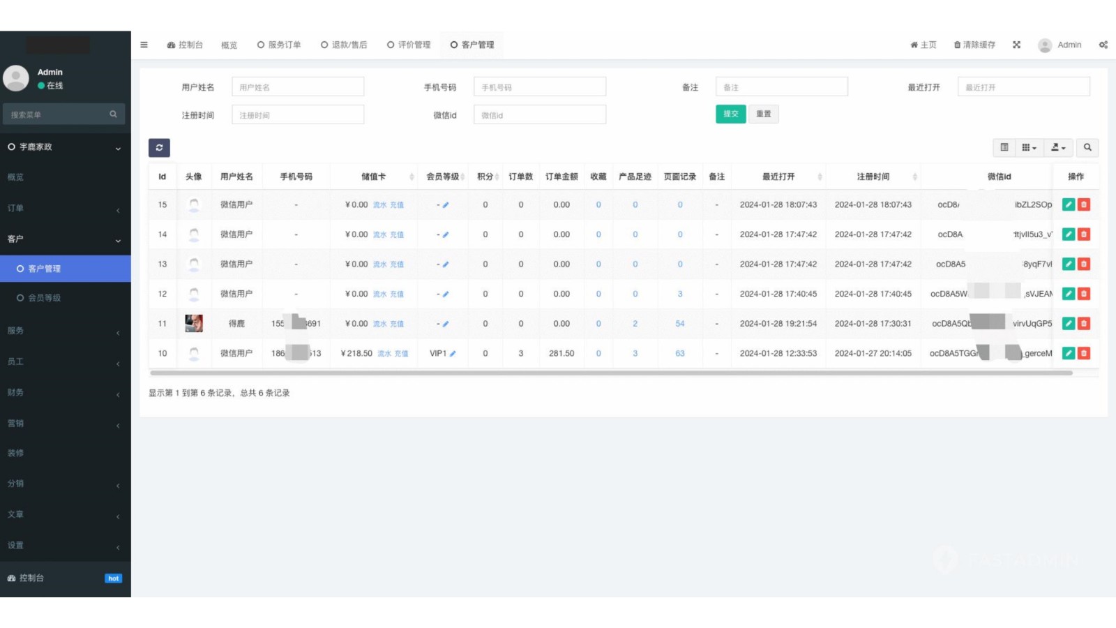
Task: Delete the customer record with Id 13
Action: [1084, 264]
